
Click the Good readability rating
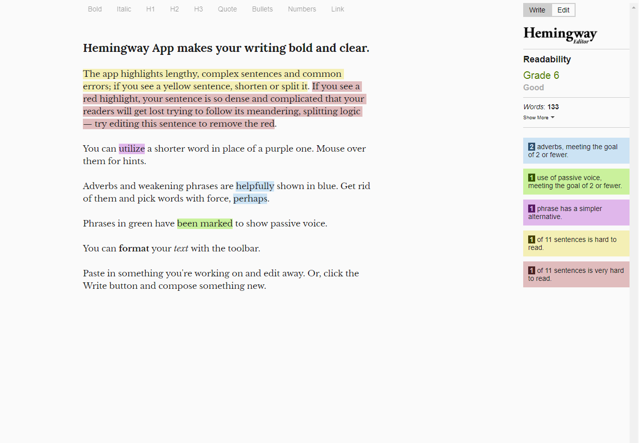534,87
